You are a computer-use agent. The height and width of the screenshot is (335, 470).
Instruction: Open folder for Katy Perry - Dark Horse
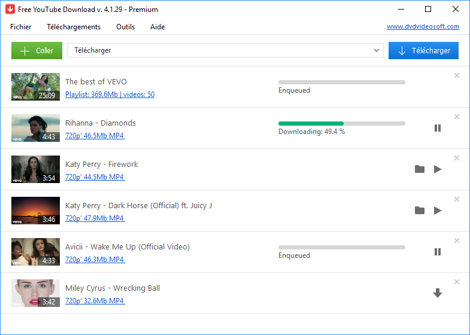(420, 211)
